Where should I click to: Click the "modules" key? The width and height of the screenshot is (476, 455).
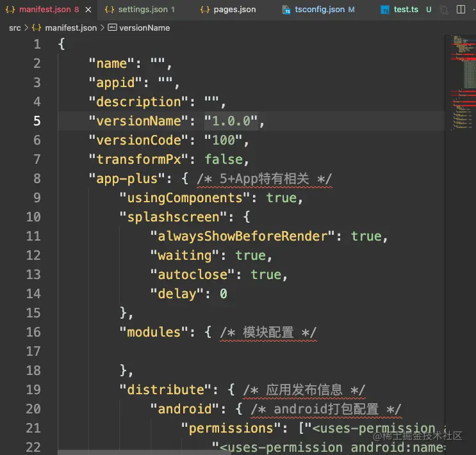coord(154,332)
